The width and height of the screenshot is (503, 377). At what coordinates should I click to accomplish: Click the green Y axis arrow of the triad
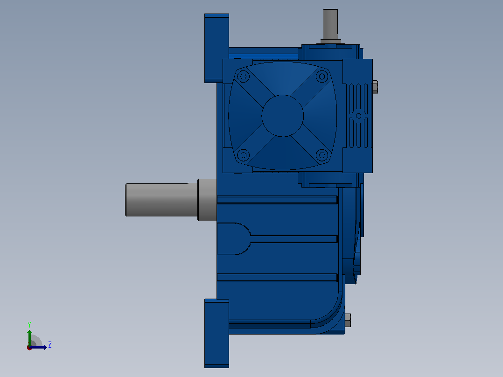(x=29, y=337)
